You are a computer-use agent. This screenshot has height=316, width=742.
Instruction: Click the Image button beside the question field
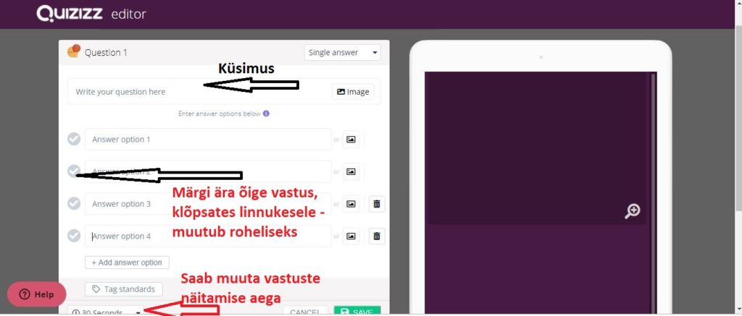[x=353, y=92]
